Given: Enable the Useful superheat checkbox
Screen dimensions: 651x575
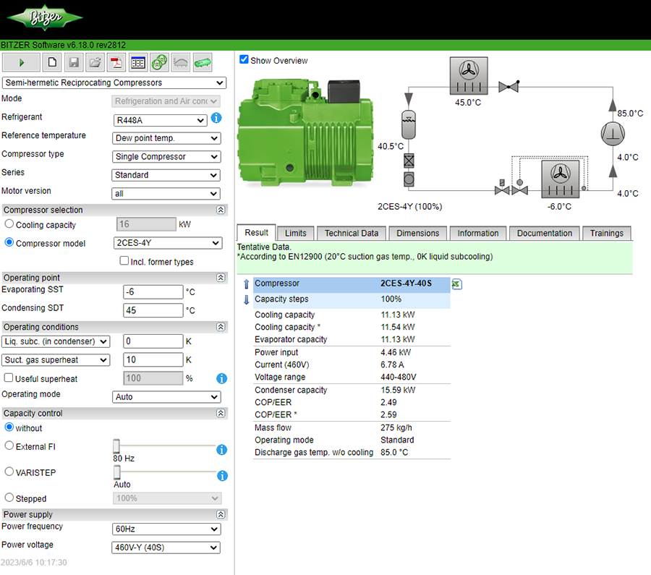Looking at the screenshot, I should 8,378.
